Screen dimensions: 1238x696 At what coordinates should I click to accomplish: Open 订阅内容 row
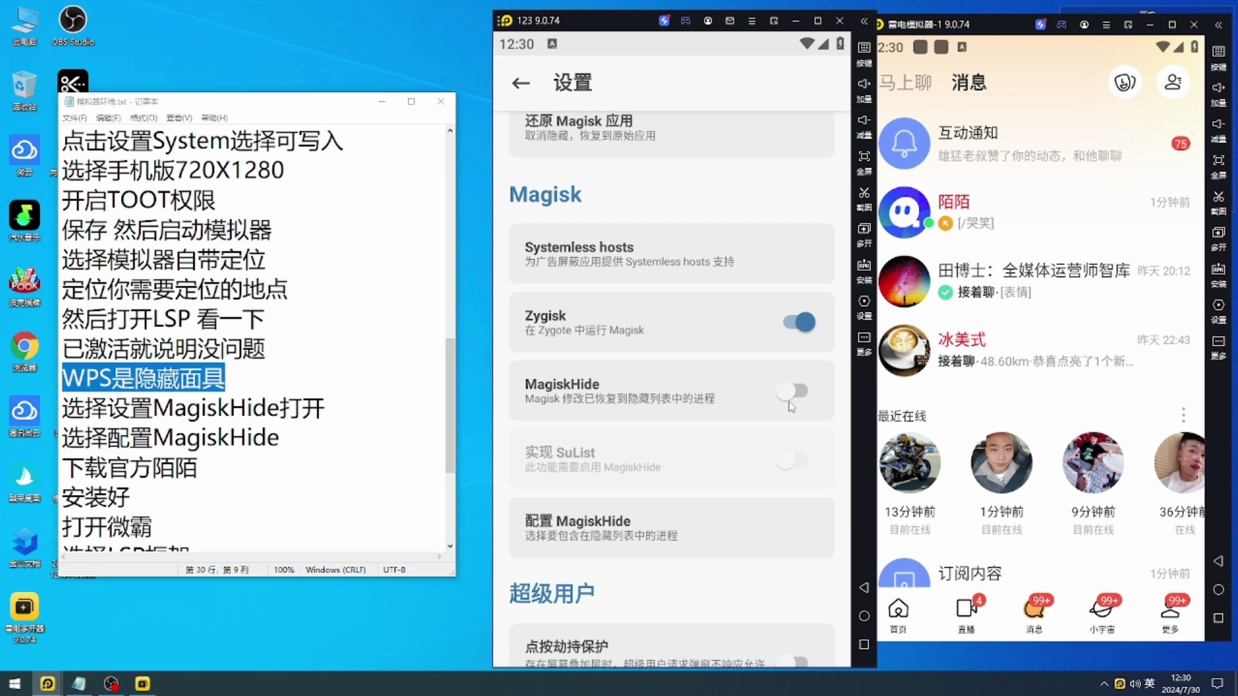pos(1040,573)
